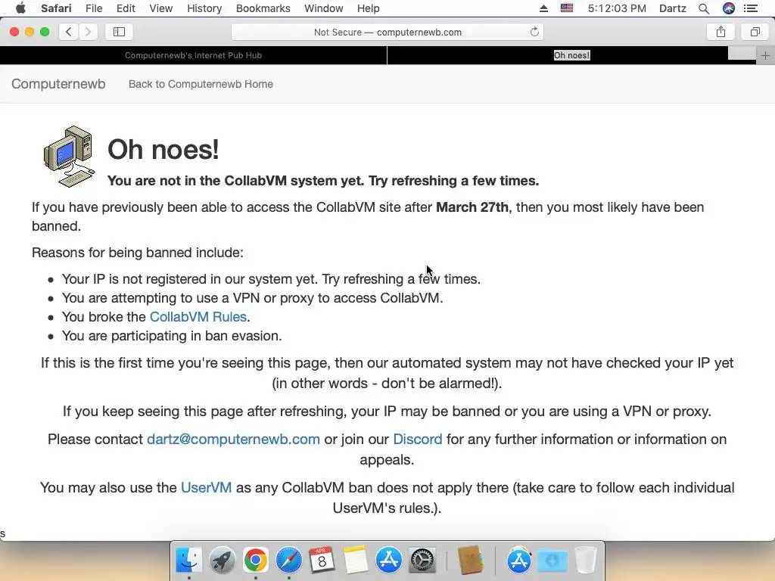Open Safari compass icon in Dock
This screenshot has height=581, width=775.
(x=288, y=561)
